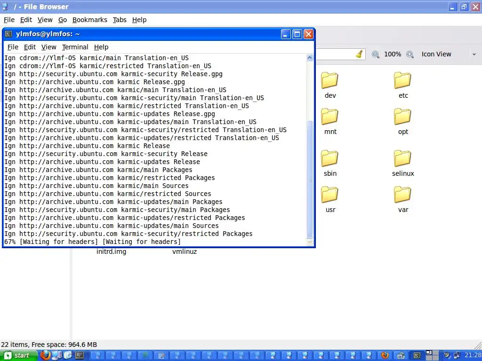This screenshot has height=361, width=482.
Task: Switch to the active terminal taskbar item
Action: click(x=417, y=355)
